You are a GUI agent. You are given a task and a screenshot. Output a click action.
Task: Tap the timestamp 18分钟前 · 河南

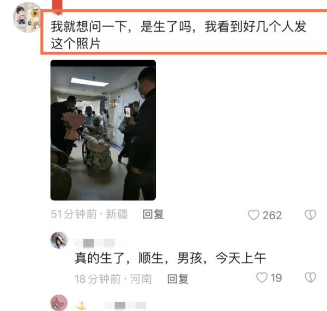(113, 279)
